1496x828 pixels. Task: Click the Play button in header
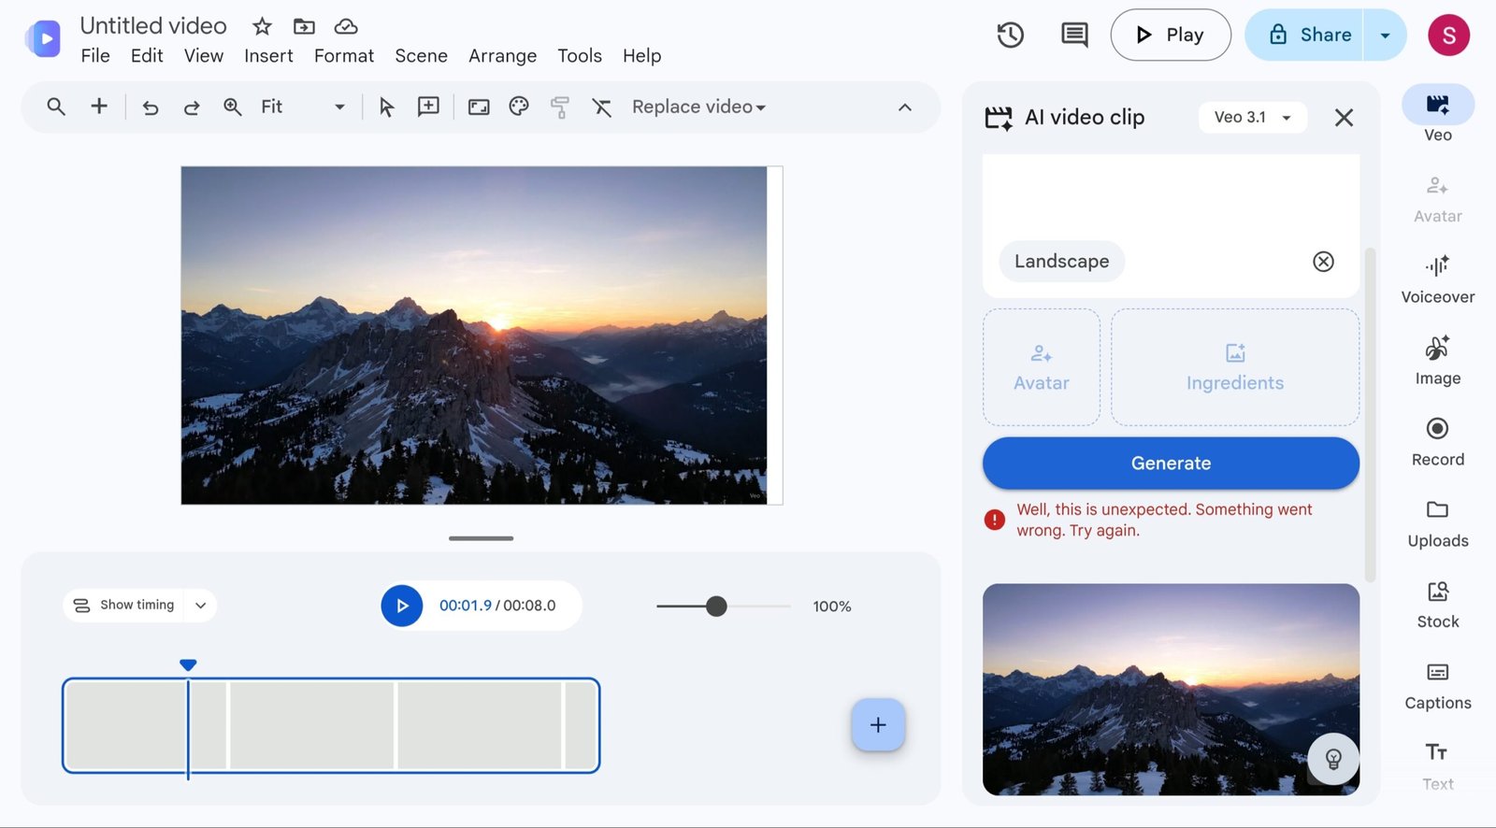point(1170,36)
